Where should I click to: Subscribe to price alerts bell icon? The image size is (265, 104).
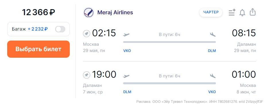click(242, 13)
